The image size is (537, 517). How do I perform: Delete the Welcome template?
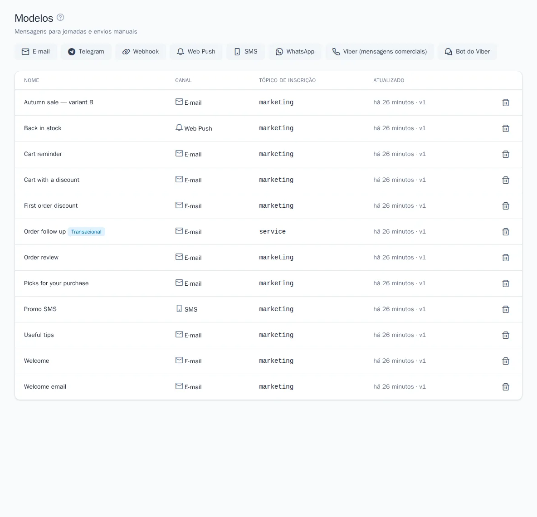click(506, 361)
